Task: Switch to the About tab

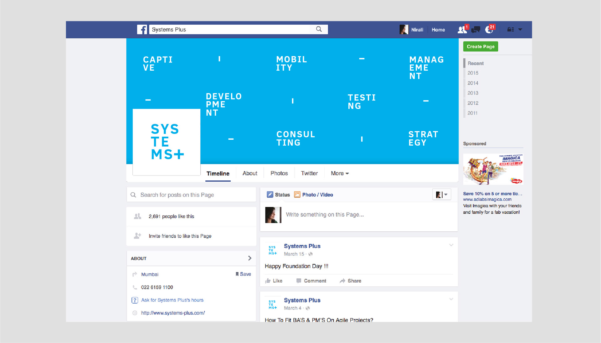Action: pos(250,173)
